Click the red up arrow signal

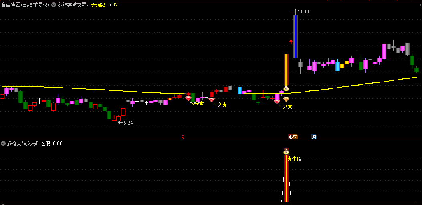pos(291,42)
